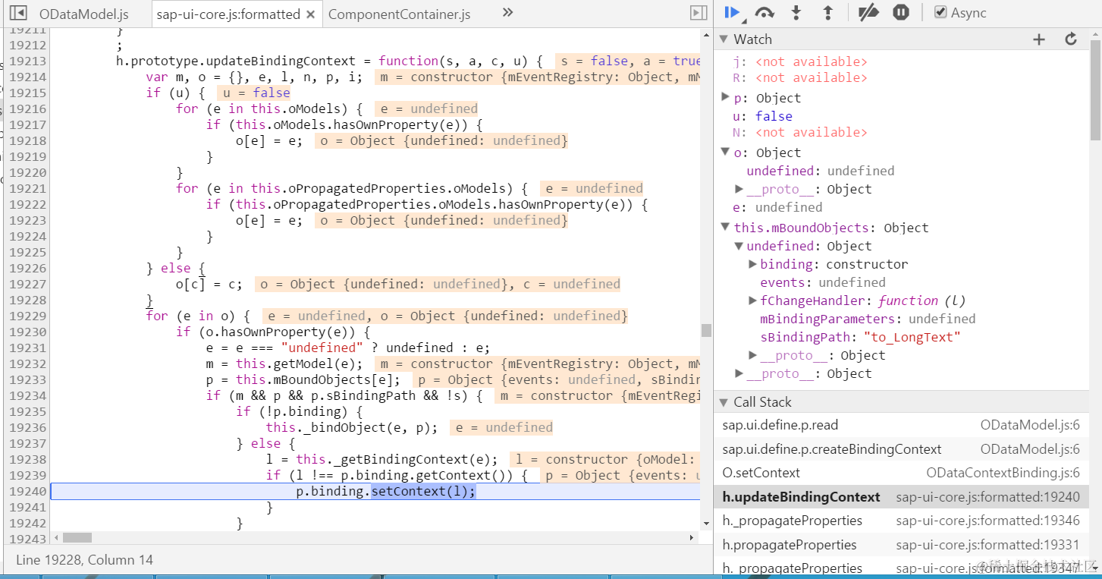
Task: Click line number 19229 in gutter
Action: click(27, 316)
